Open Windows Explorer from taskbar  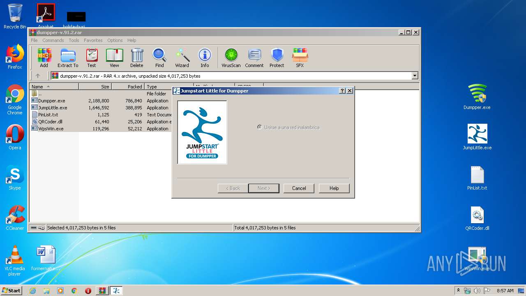pos(46,291)
